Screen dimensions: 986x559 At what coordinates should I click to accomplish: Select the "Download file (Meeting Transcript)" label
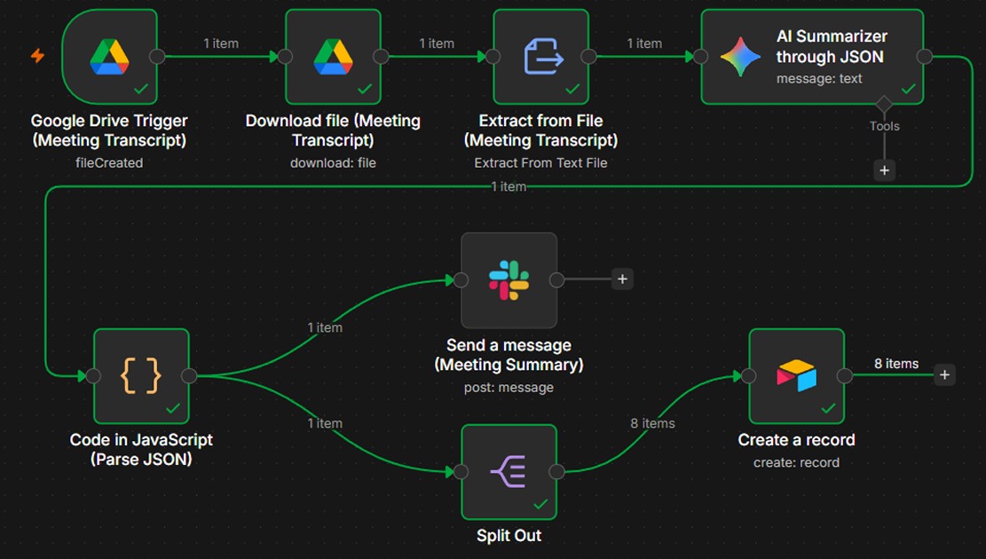334,130
